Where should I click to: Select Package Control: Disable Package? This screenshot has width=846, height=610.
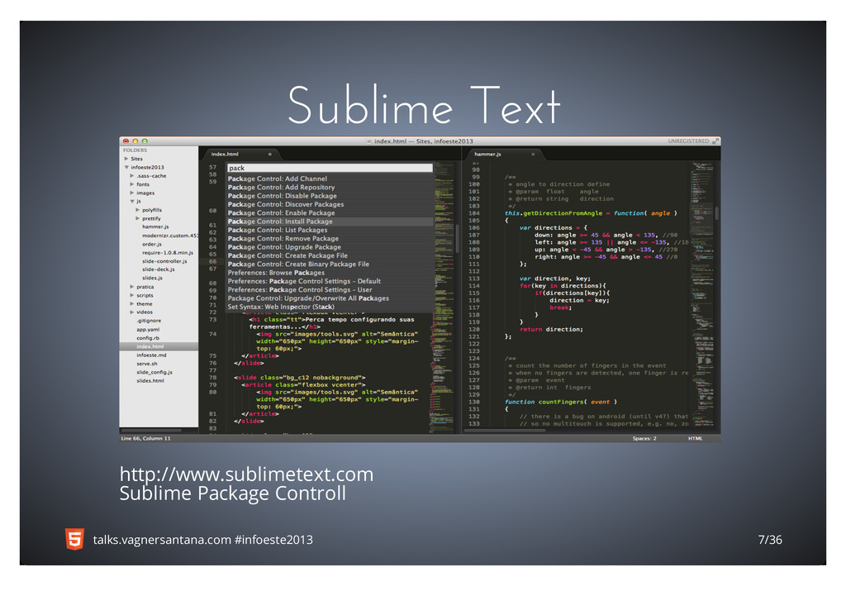[x=330, y=196]
